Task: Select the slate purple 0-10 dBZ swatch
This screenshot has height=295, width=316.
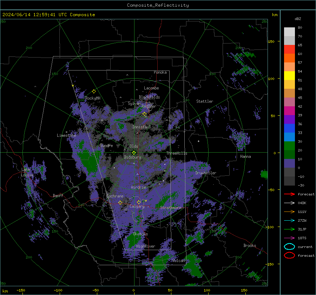Action: tap(289, 163)
